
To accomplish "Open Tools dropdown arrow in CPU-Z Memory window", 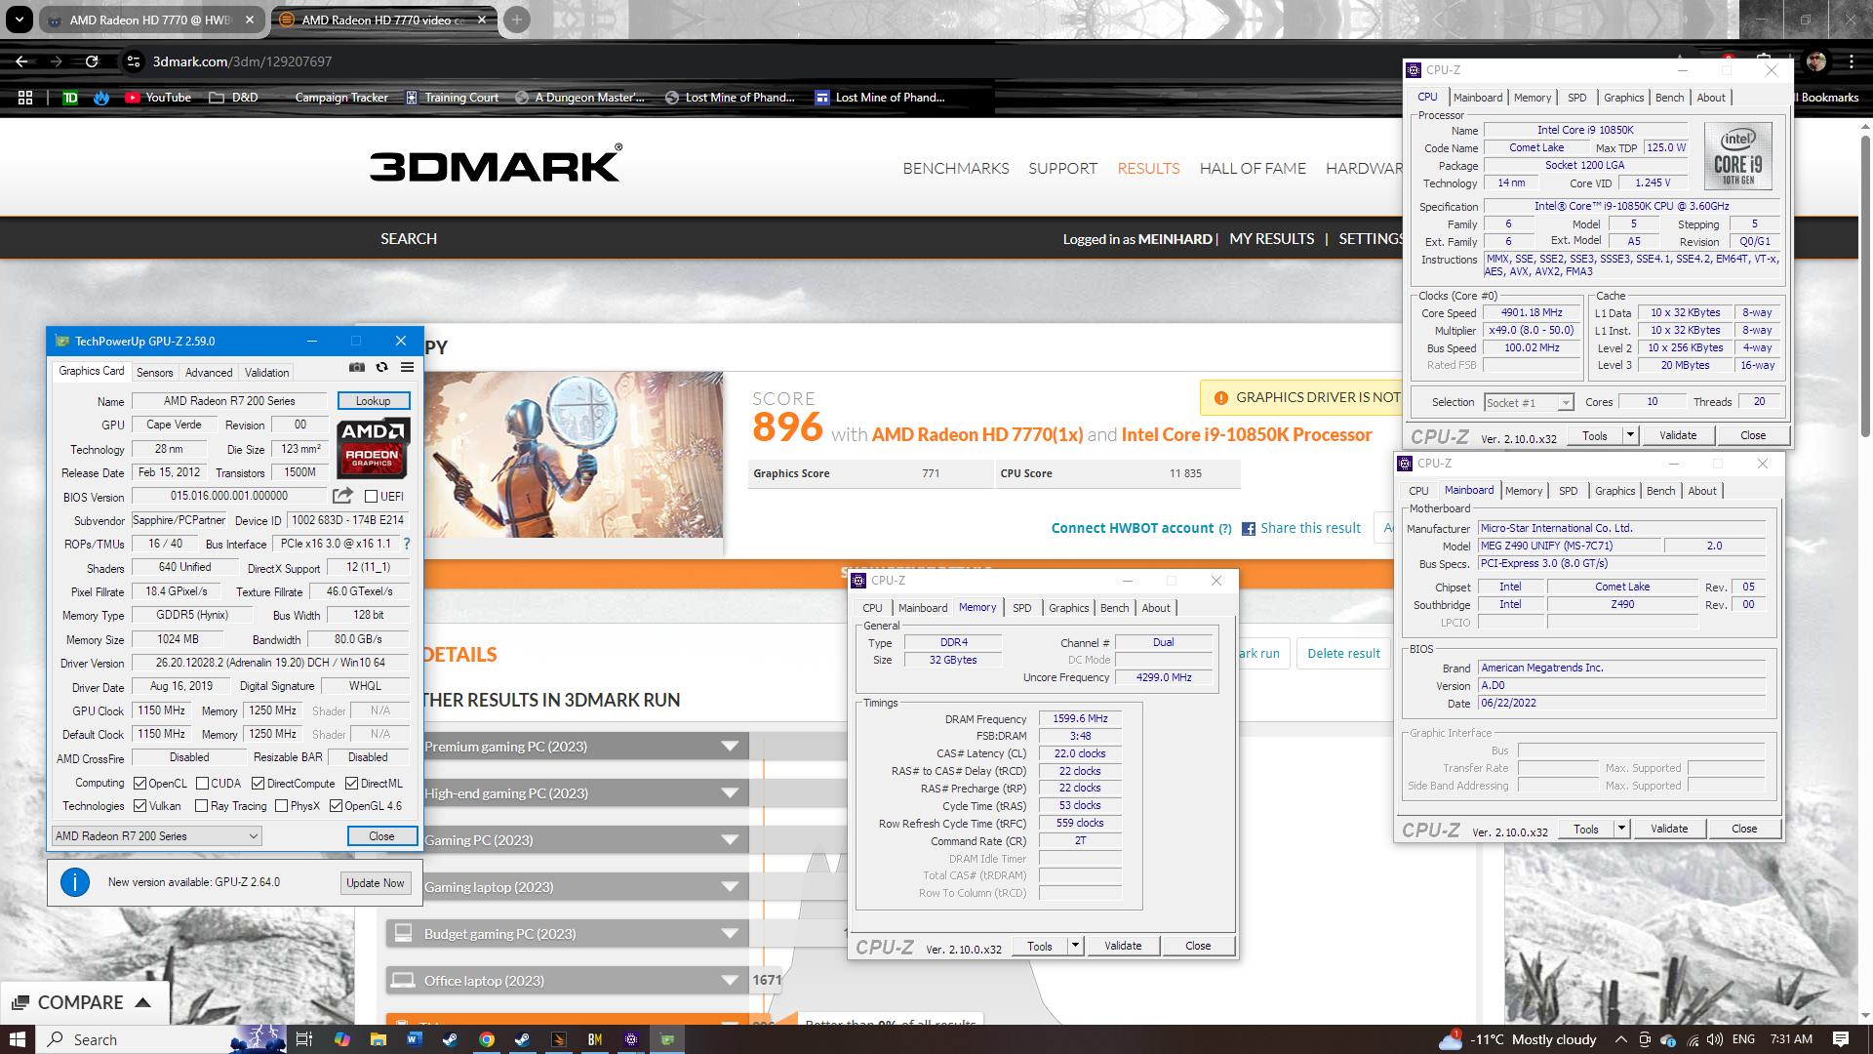I will coord(1075,946).
